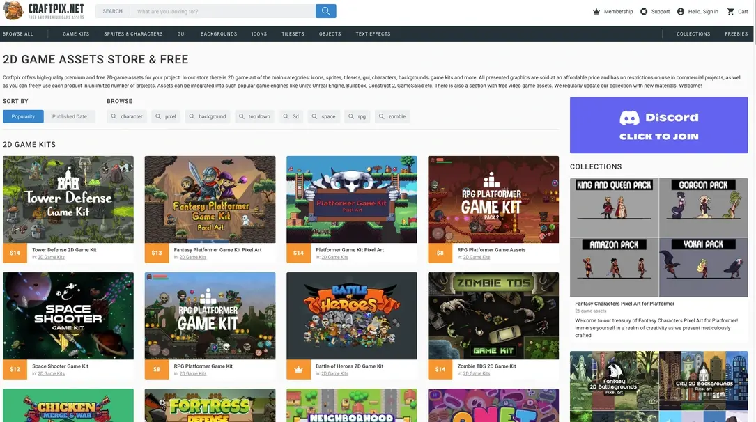The height and width of the screenshot is (422, 756).
Task: Open the Tower Defense 2D Game Kit link
Action: (64, 250)
